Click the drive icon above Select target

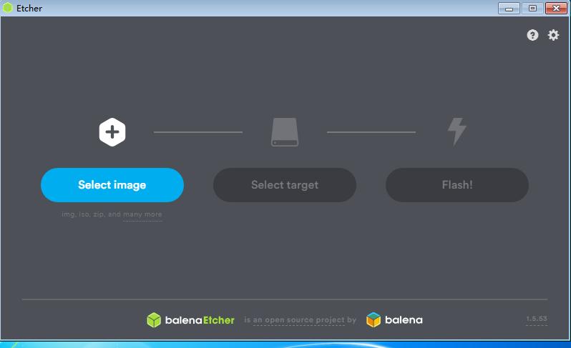coord(285,132)
